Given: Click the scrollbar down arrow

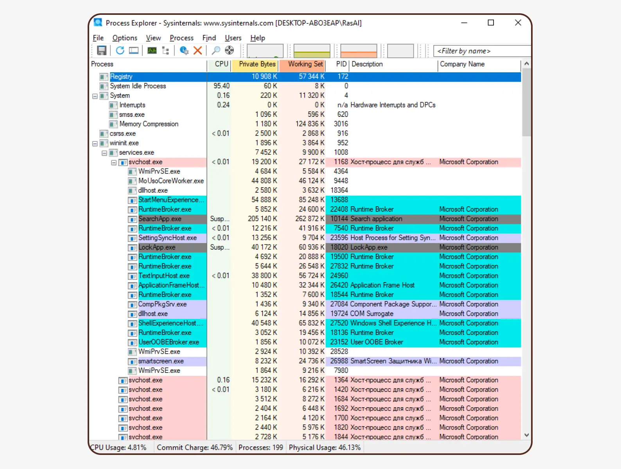Looking at the screenshot, I should (527, 435).
